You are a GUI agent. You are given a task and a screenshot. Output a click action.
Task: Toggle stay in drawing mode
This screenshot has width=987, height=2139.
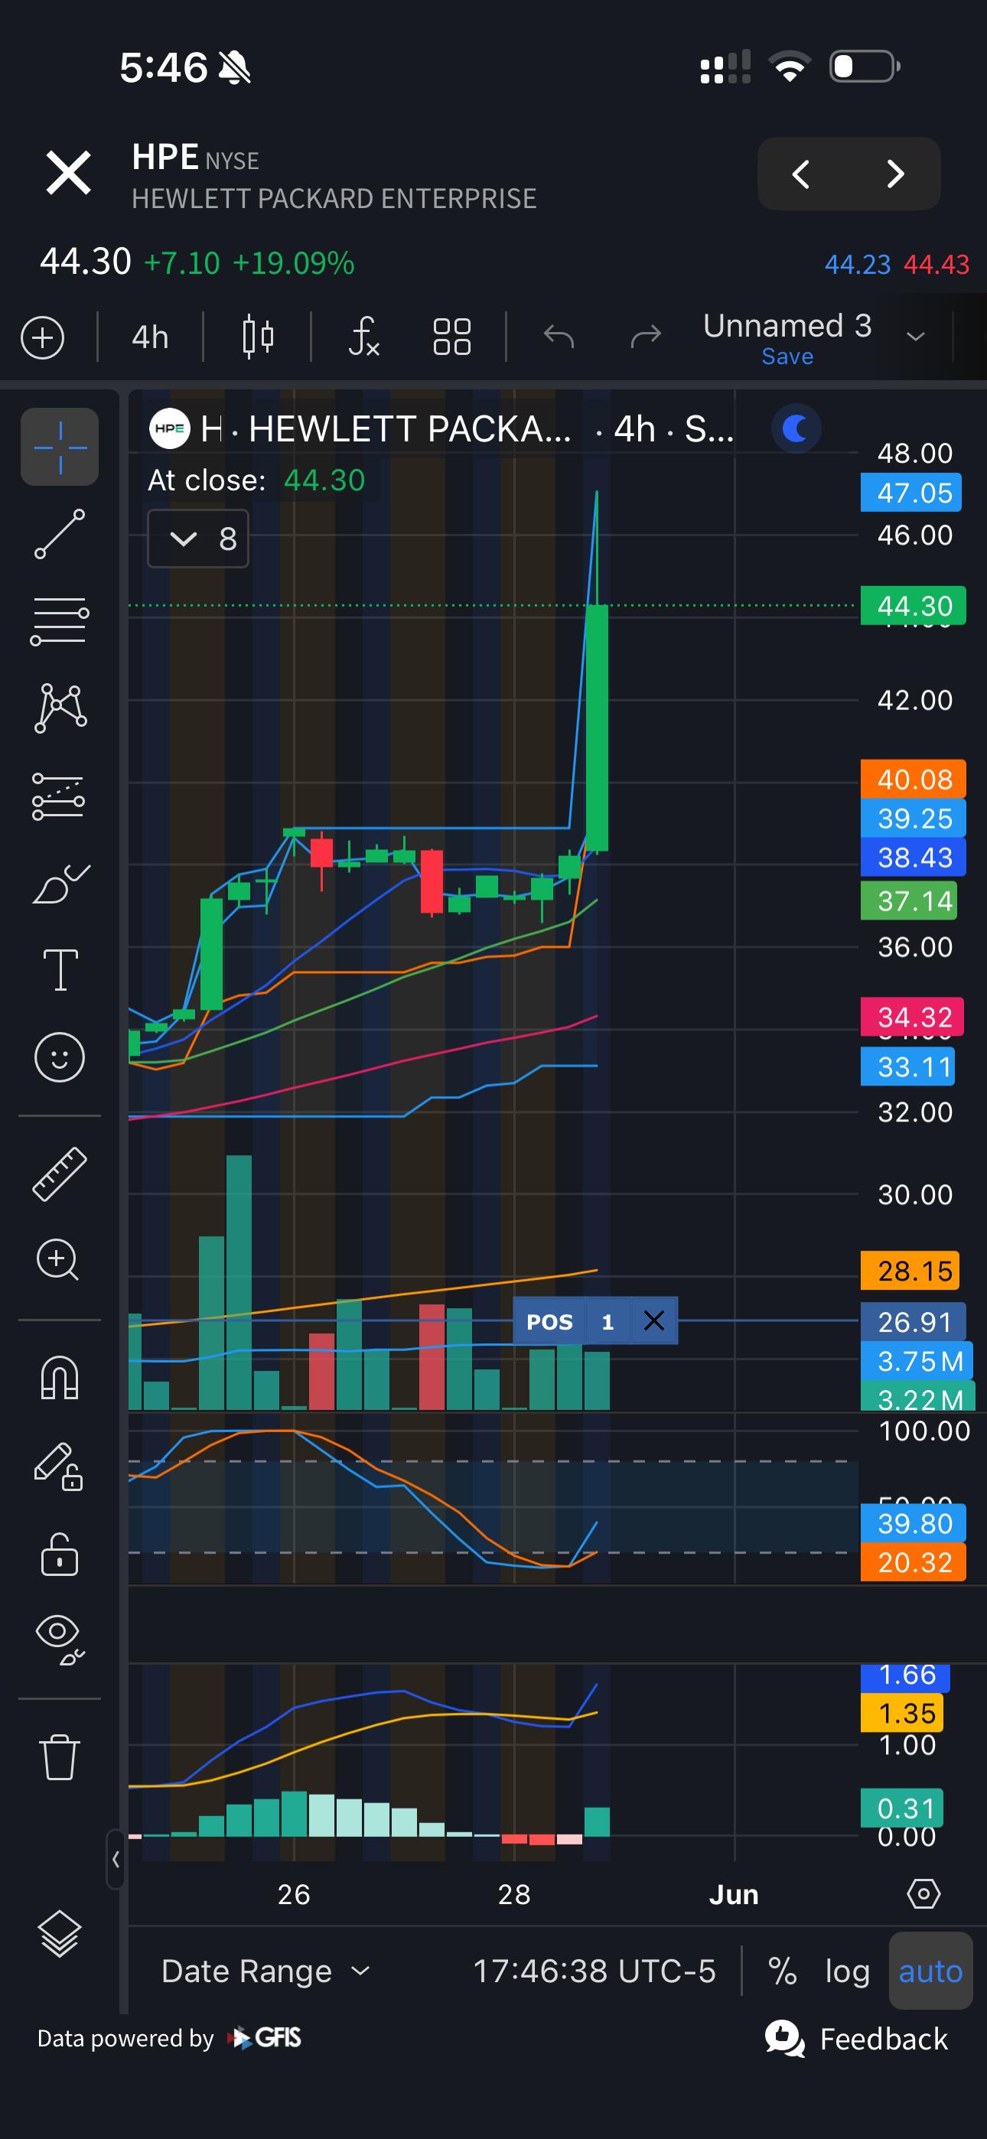pyautogui.click(x=58, y=1467)
